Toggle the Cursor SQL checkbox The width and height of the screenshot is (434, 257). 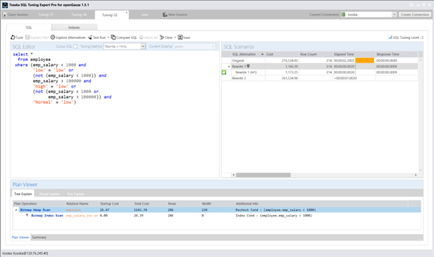(x=75, y=47)
